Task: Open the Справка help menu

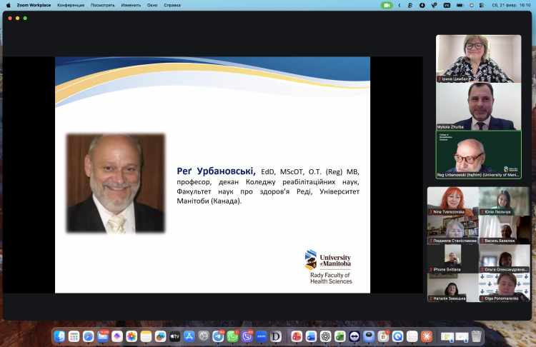Action: pyautogui.click(x=172, y=5)
